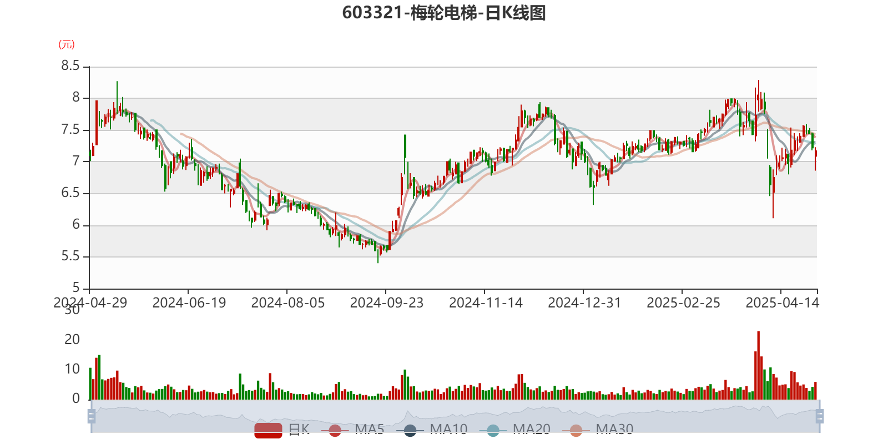This screenshot has height=444, width=888.
Task: Click the 7.5 price axis label
Action: click(x=70, y=129)
